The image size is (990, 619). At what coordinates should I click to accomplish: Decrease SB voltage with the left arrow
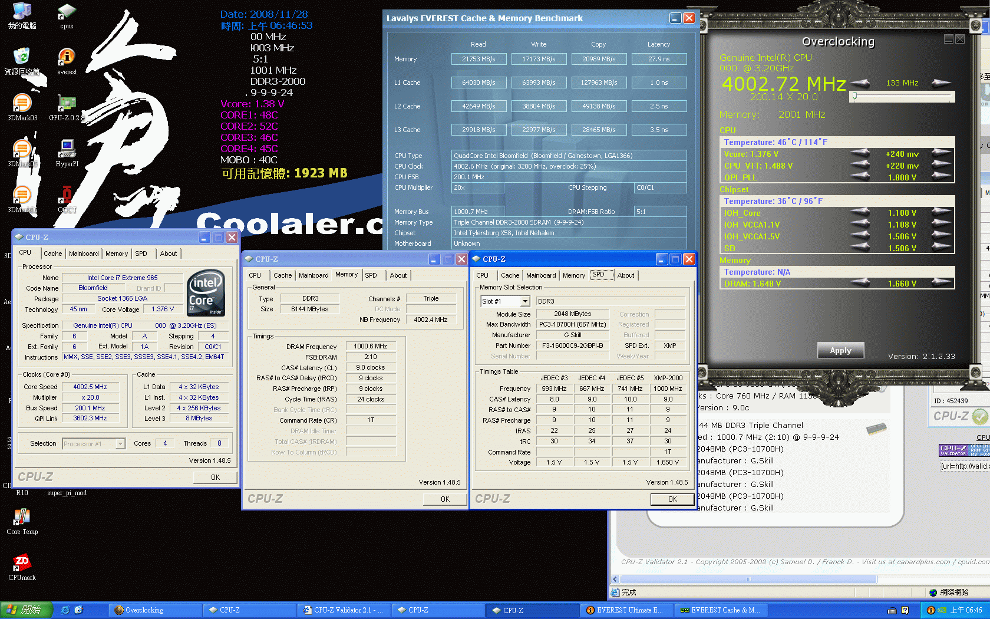pos(860,248)
